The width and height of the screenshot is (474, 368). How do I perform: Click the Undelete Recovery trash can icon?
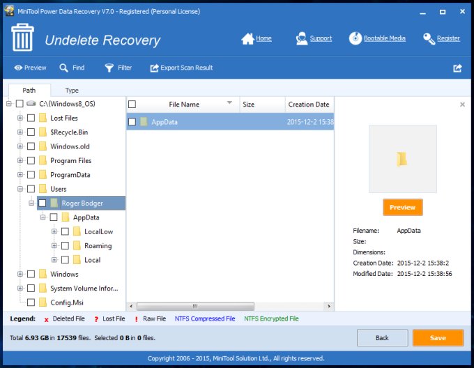(x=23, y=38)
